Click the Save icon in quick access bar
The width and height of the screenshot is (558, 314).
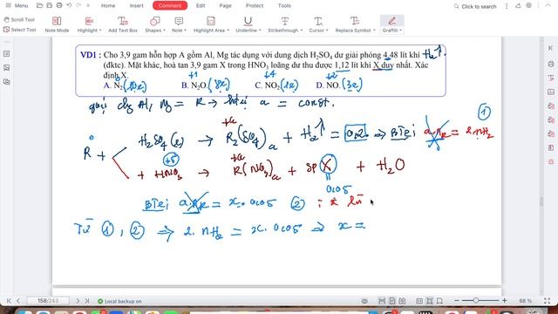(x=50, y=6)
